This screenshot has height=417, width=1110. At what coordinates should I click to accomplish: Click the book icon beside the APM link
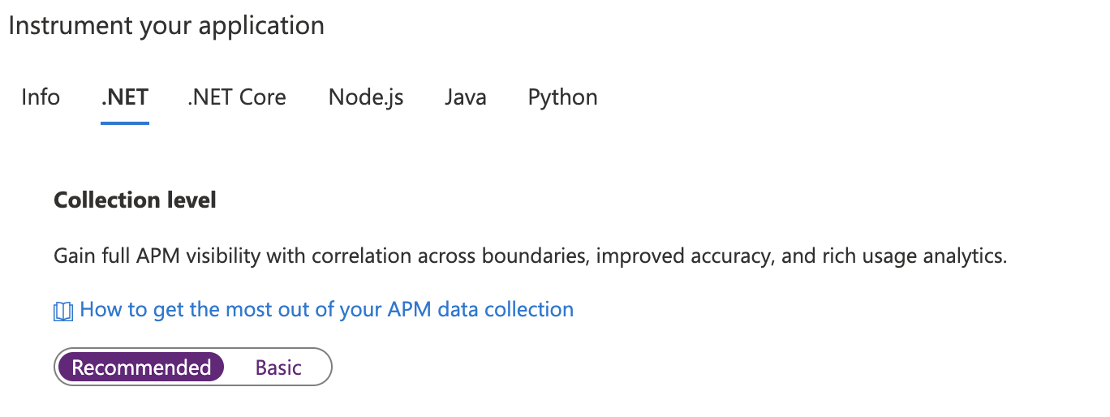pos(63,311)
